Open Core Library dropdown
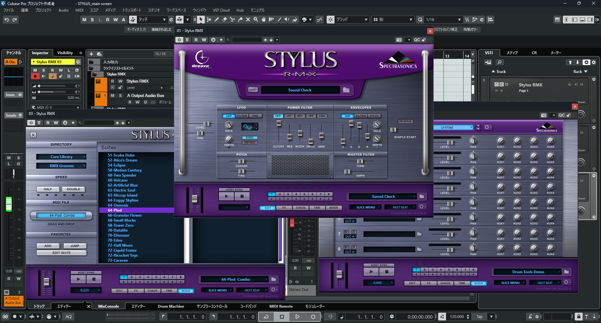The image size is (601, 323). (61, 156)
